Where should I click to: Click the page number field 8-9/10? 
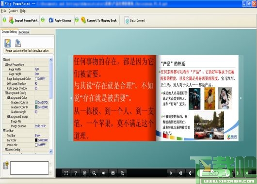pyautogui.click(x=214, y=173)
